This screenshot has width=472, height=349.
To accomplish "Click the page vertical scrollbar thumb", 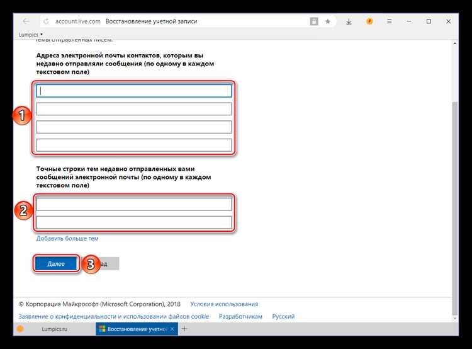I will click(455, 208).
